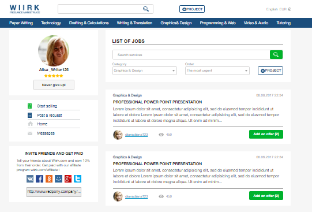Viewport: 312px width, 212px height.
Task: Share via the Google Plus icon
Action: (68, 178)
